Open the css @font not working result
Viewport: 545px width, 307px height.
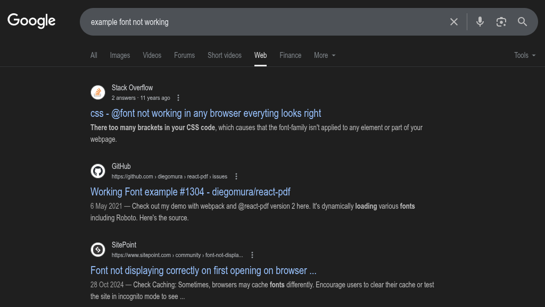[205, 113]
